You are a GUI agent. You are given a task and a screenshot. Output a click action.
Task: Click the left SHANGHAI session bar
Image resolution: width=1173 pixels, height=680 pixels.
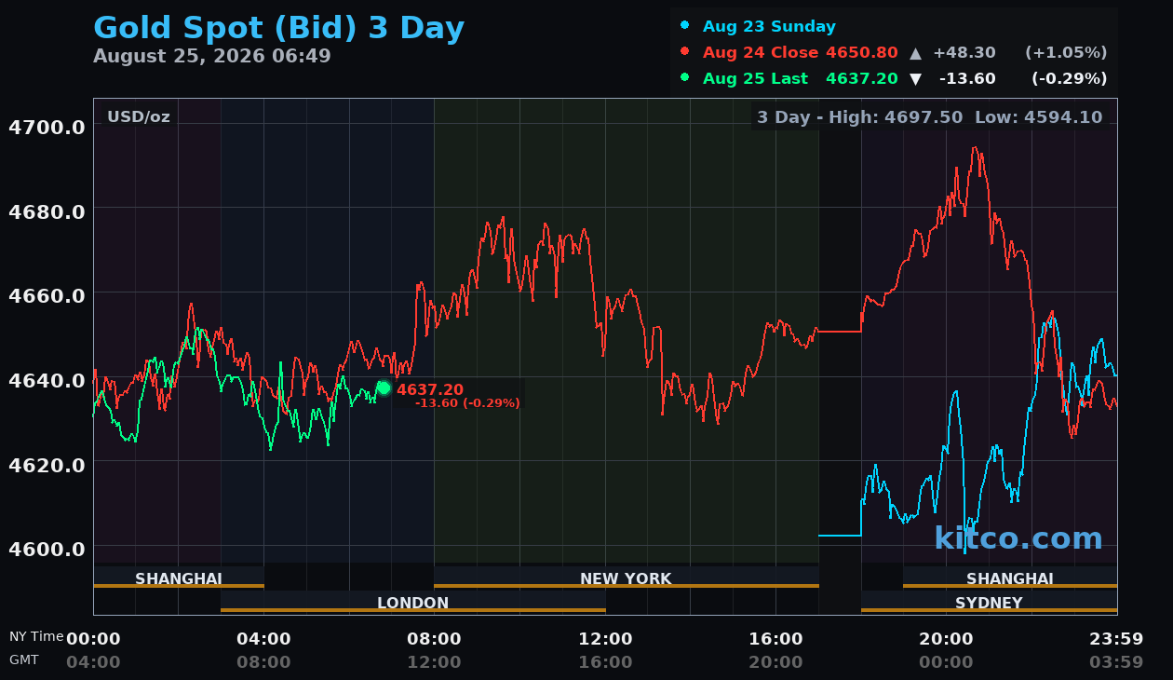[179, 578]
